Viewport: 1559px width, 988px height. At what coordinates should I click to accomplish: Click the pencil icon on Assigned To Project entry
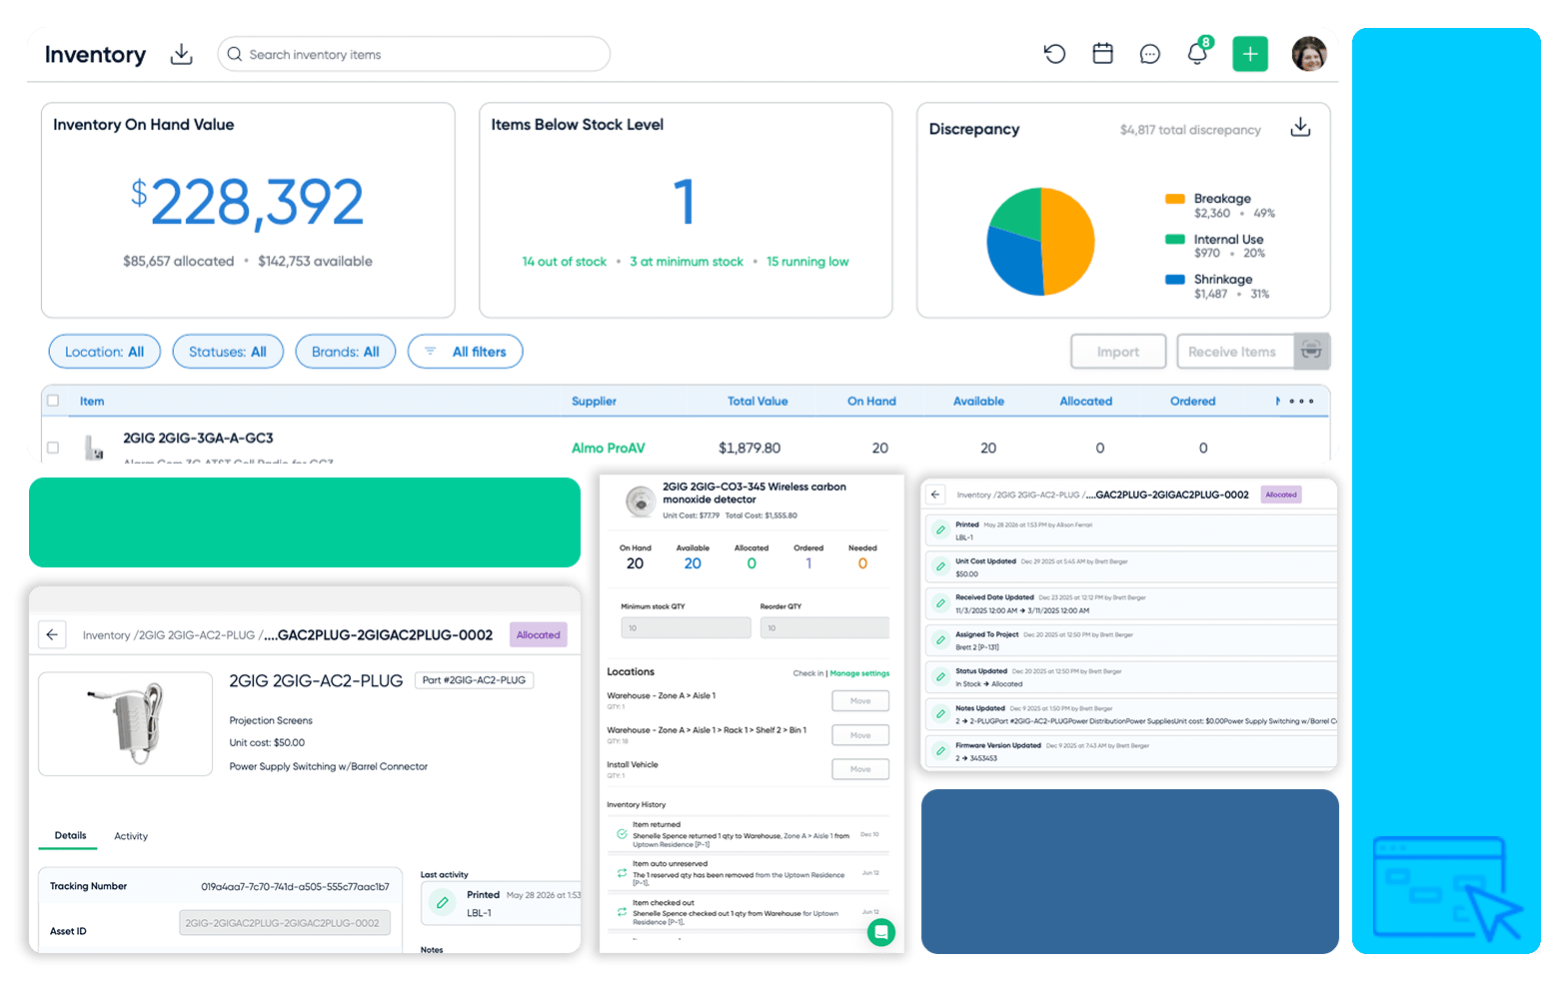[x=940, y=640]
